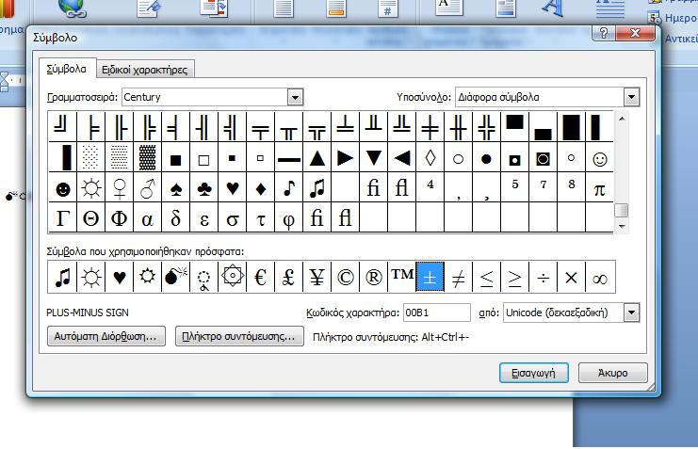Image resolution: width=698 pixels, height=449 pixels.
Task: Select the Greek capital Theta symbol
Action: [91, 218]
